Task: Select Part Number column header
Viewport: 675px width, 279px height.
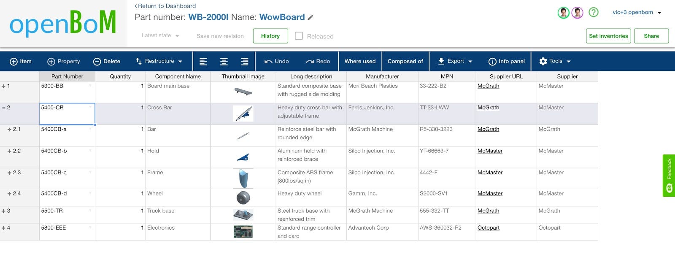Action: [67, 76]
